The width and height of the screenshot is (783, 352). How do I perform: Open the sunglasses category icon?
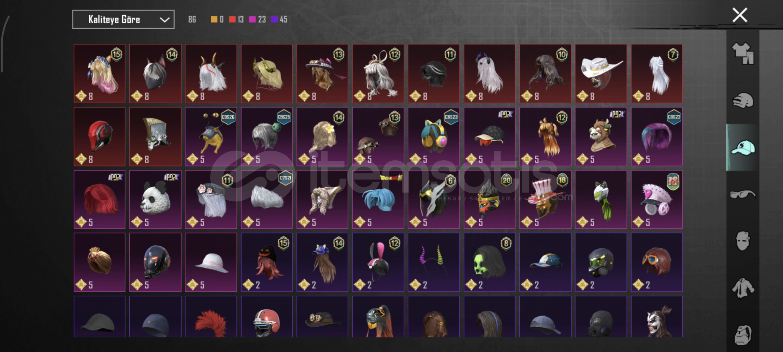point(743,195)
